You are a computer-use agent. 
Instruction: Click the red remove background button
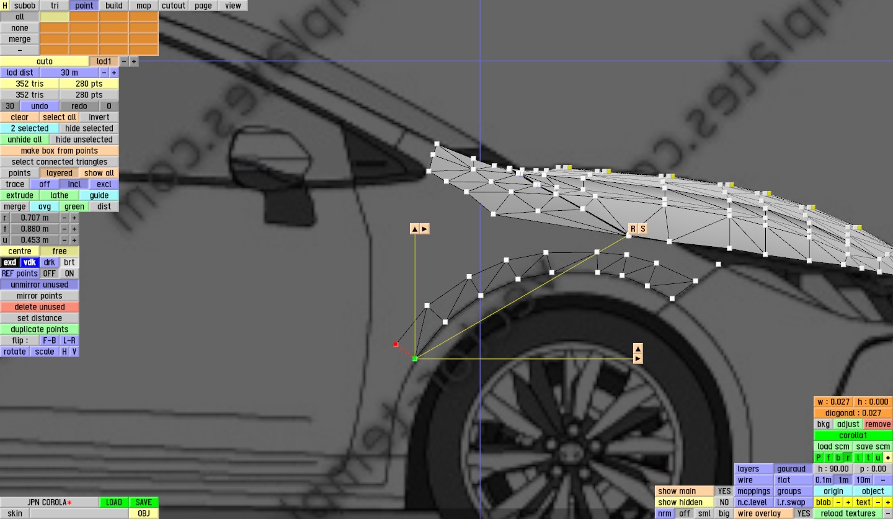pyautogui.click(x=878, y=424)
